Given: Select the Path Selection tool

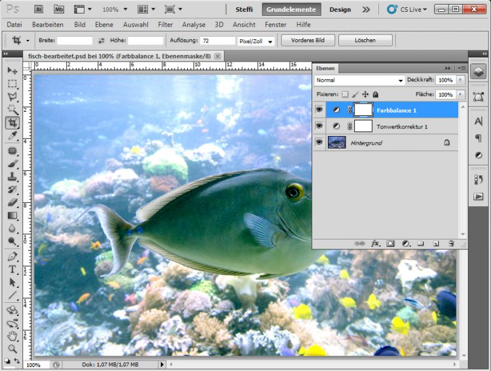Looking at the screenshot, I should [x=12, y=282].
